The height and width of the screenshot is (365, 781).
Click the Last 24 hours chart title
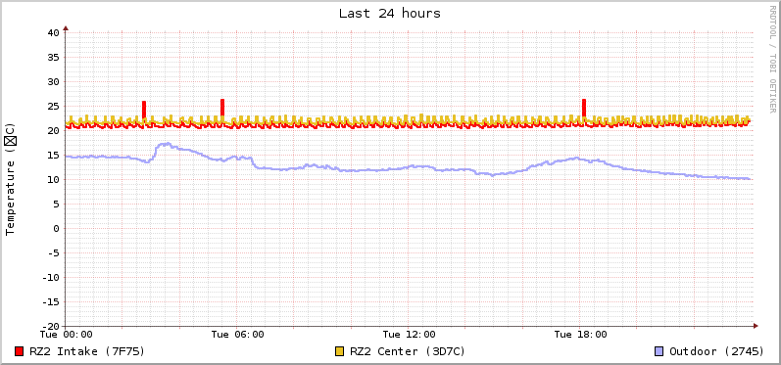point(390,14)
